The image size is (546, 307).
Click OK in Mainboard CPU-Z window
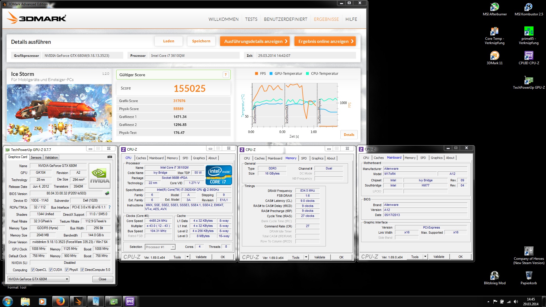460,257
